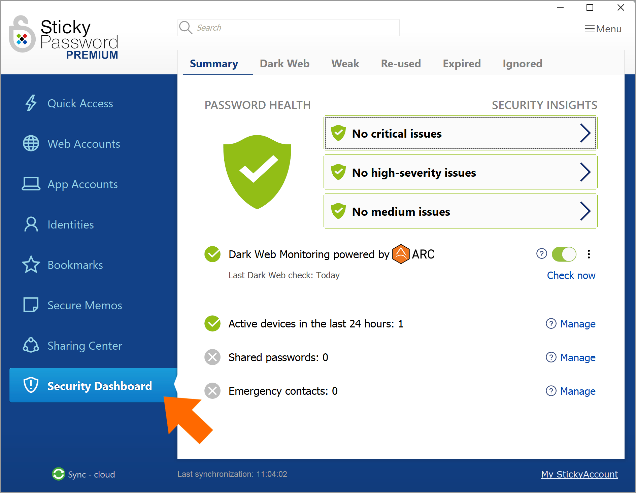
Task: Click 'Active devices in the last 24 hours: 1'
Action: pyautogui.click(x=316, y=323)
